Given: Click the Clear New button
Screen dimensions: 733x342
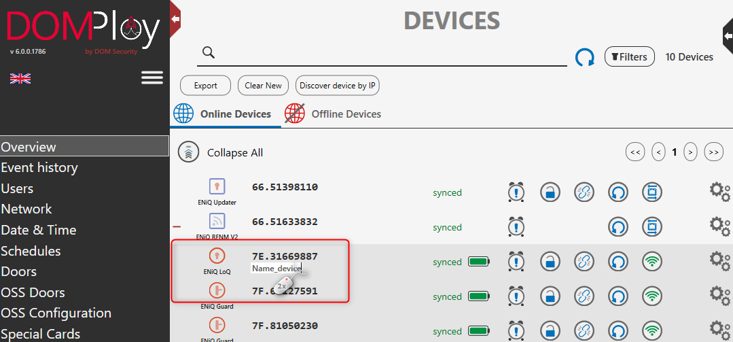Looking at the screenshot, I should point(263,86).
